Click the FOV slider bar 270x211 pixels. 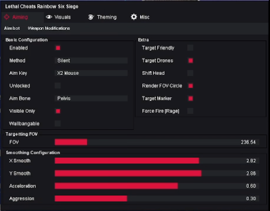[x=157, y=142]
